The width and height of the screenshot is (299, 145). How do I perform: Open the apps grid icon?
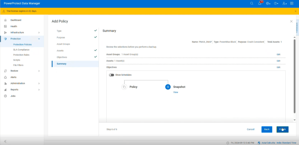tap(292, 3)
